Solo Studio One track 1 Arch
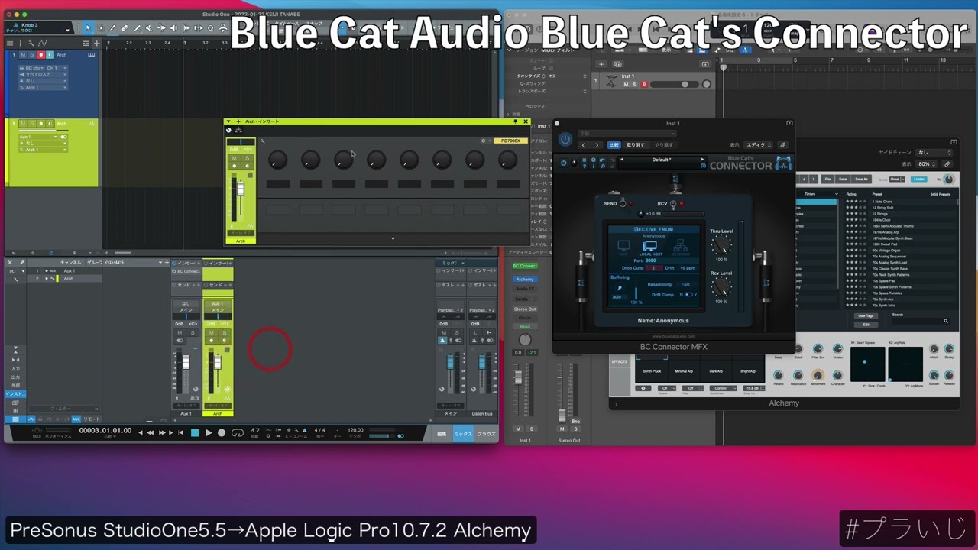The width and height of the screenshot is (978, 550). 32,55
